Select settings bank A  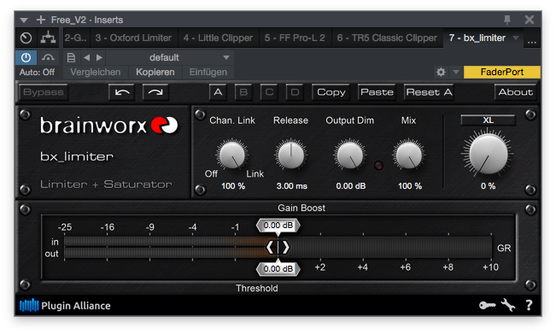click(x=218, y=92)
